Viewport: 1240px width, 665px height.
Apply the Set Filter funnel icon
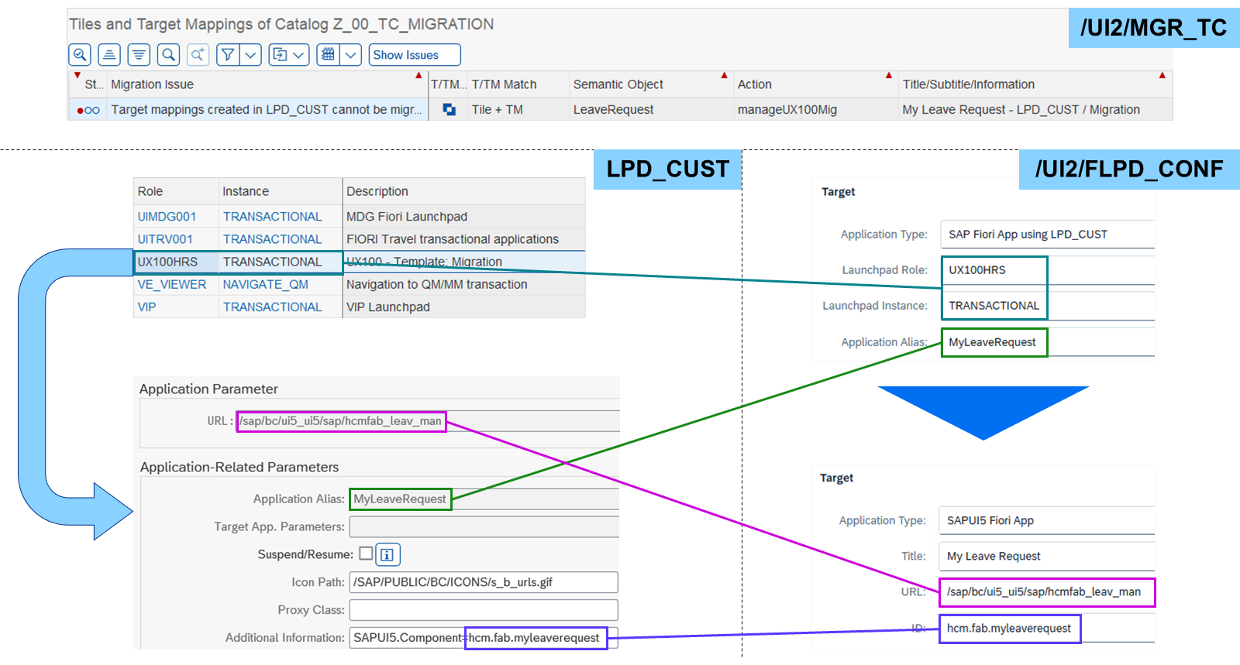(x=228, y=55)
